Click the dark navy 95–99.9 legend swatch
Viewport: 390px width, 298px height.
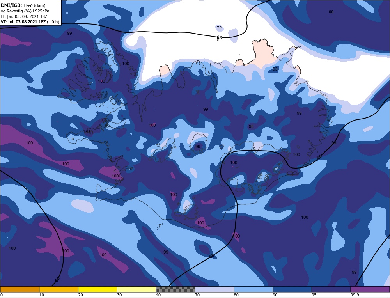331,289
